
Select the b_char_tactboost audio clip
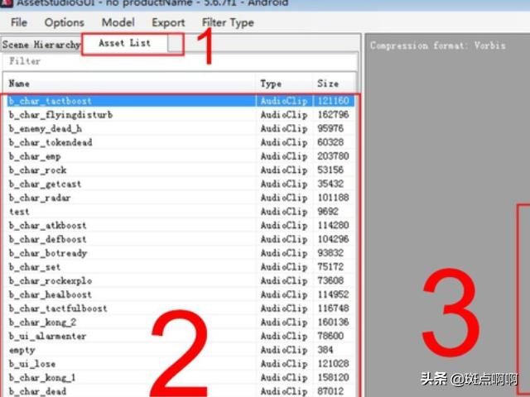(x=51, y=101)
